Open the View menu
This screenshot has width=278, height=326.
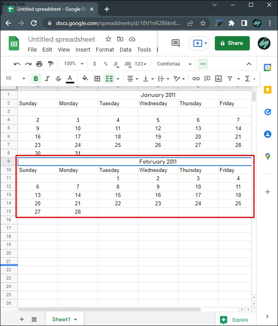(64, 50)
